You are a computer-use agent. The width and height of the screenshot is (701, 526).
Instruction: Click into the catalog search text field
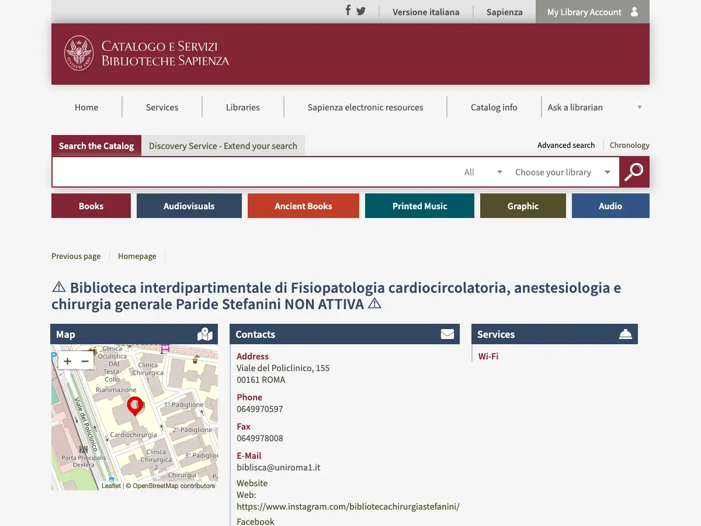click(x=256, y=172)
